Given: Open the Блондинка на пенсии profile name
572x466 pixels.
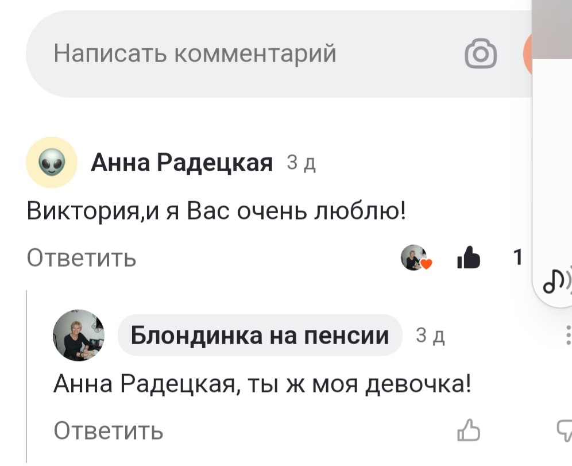Looking at the screenshot, I should click(x=260, y=335).
